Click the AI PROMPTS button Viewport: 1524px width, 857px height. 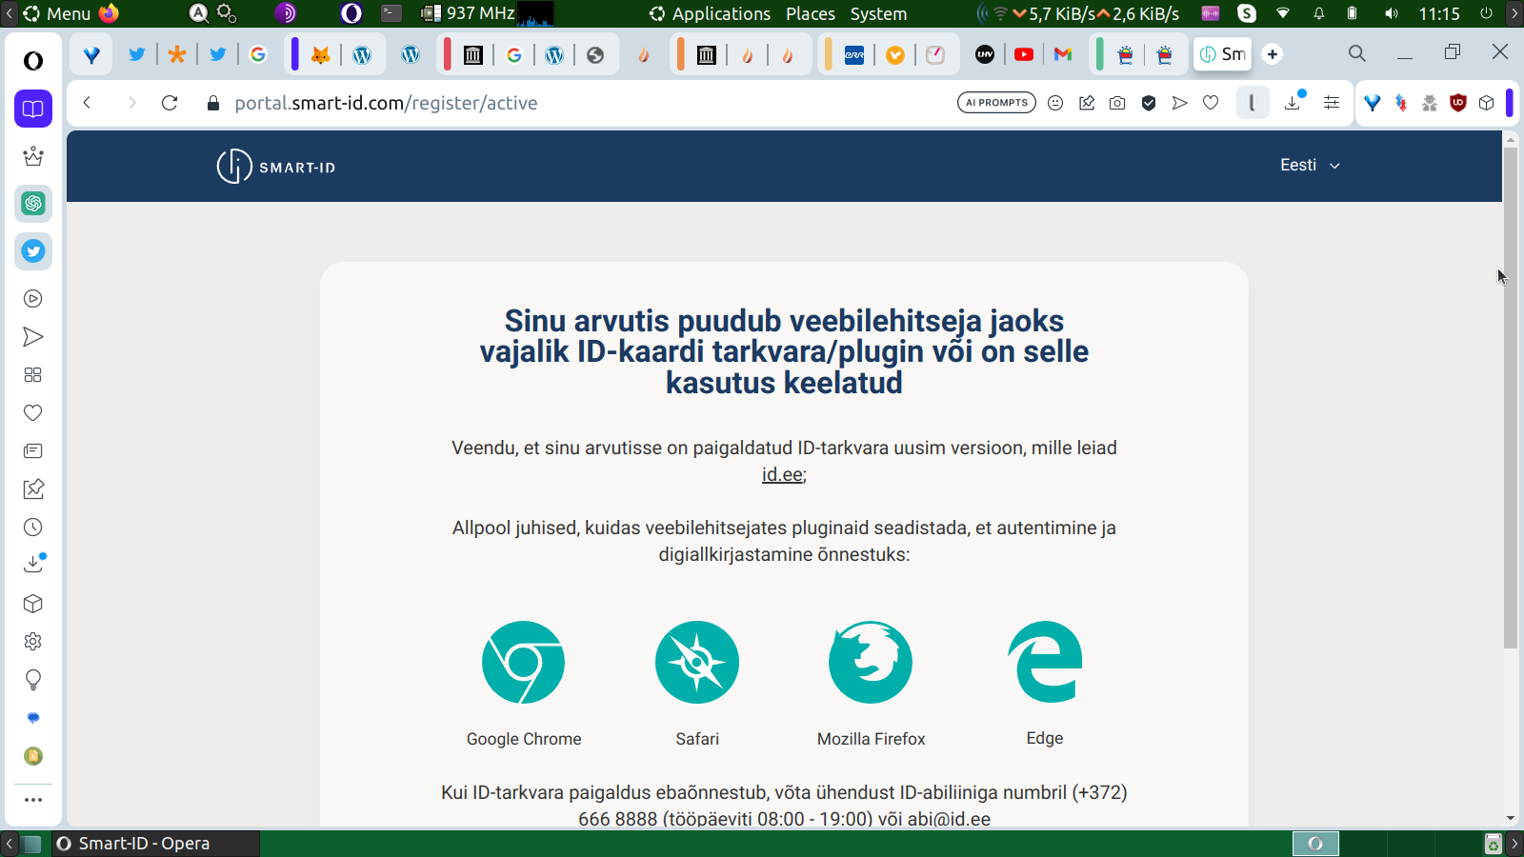996,103
